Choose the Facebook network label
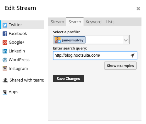146x124 pixels. pos(18,34)
